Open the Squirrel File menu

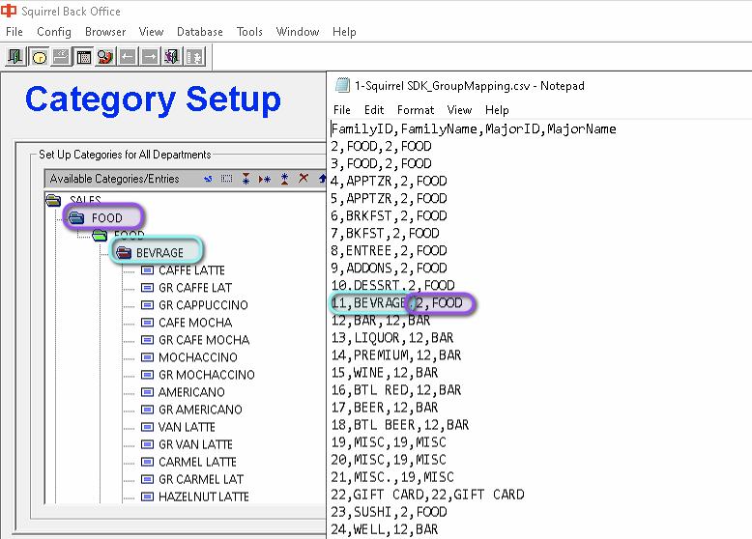coord(14,32)
